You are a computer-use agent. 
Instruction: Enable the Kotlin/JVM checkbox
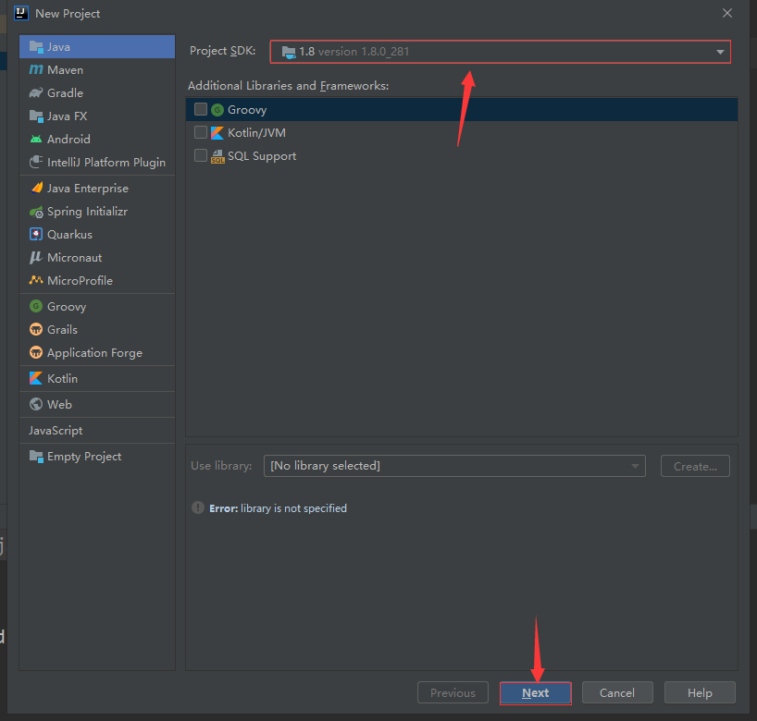(x=201, y=132)
